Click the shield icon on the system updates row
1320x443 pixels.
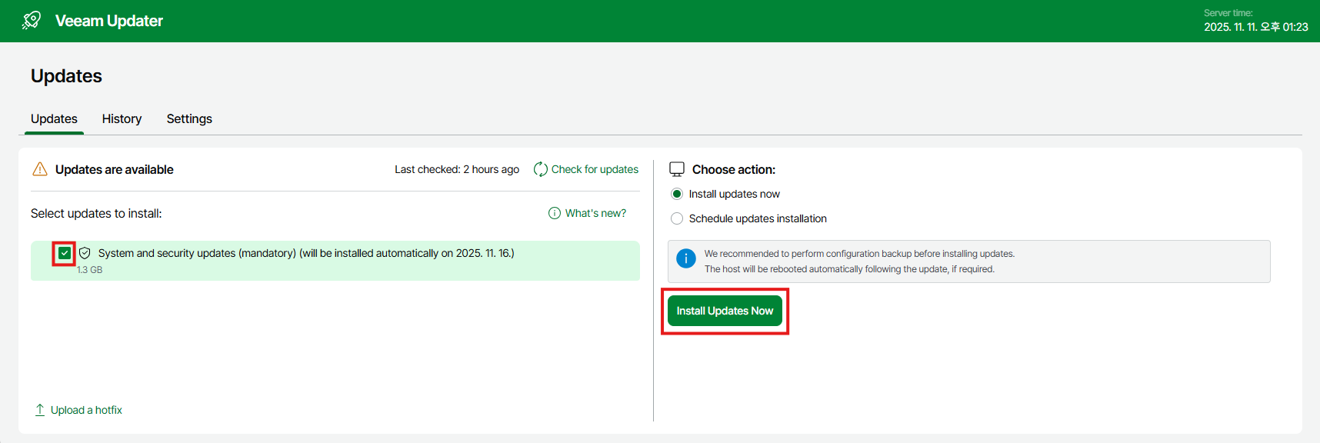(85, 253)
